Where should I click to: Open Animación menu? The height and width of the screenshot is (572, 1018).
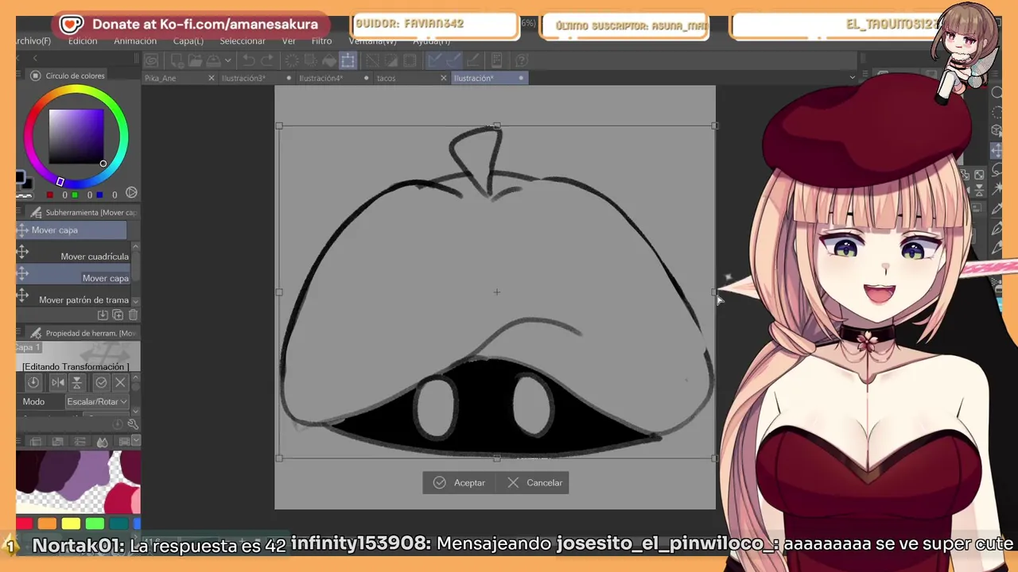135,41
